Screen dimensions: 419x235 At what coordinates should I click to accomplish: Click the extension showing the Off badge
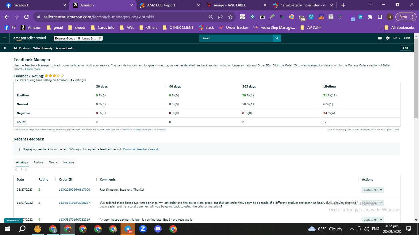coord(302,17)
